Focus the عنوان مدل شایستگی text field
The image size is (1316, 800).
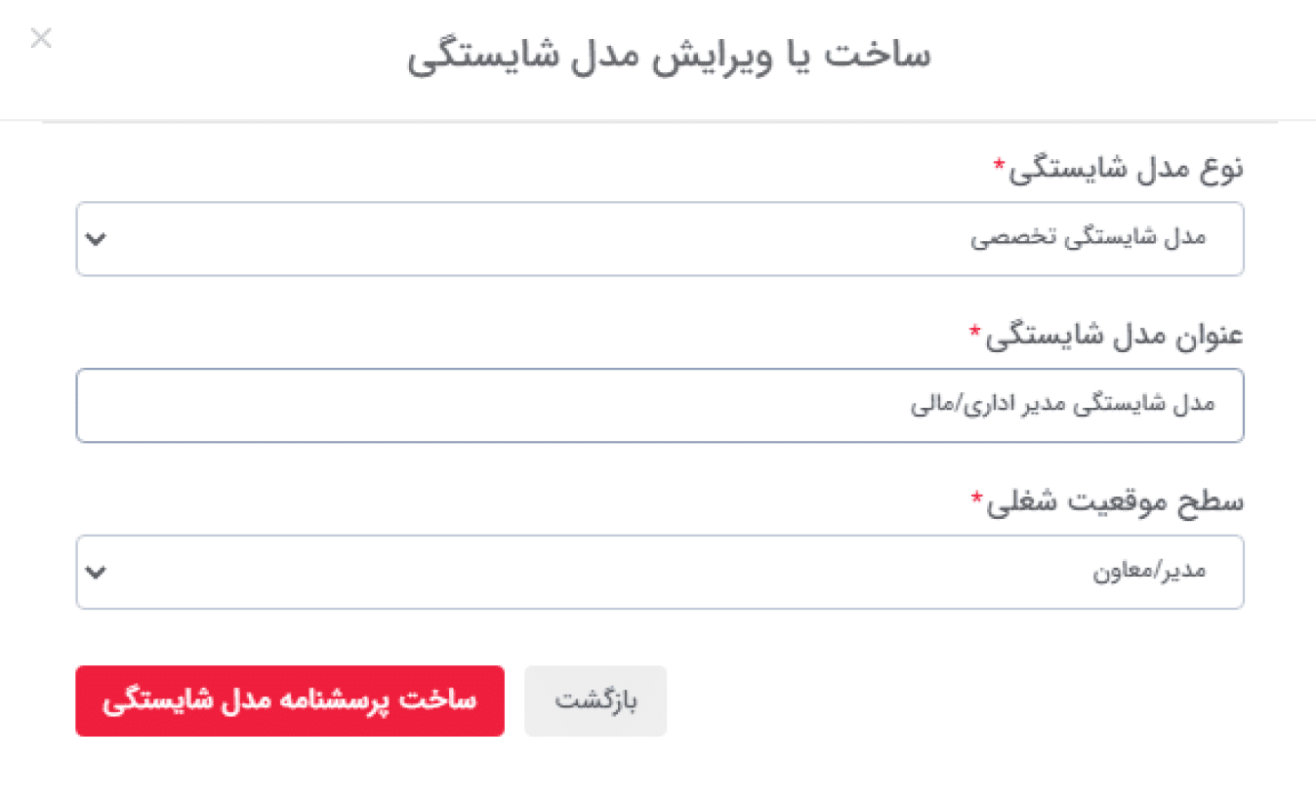(660, 405)
